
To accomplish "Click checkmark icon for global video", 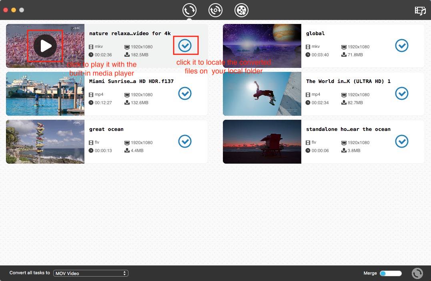I will 401,46.
